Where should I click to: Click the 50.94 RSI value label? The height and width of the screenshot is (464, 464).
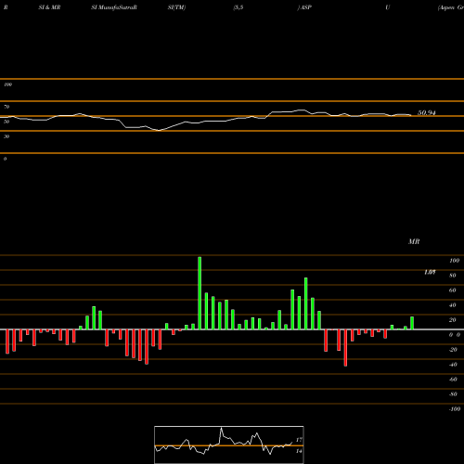[x=427, y=113]
